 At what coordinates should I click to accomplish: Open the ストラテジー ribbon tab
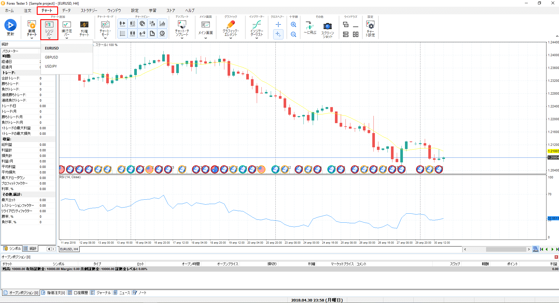click(89, 10)
